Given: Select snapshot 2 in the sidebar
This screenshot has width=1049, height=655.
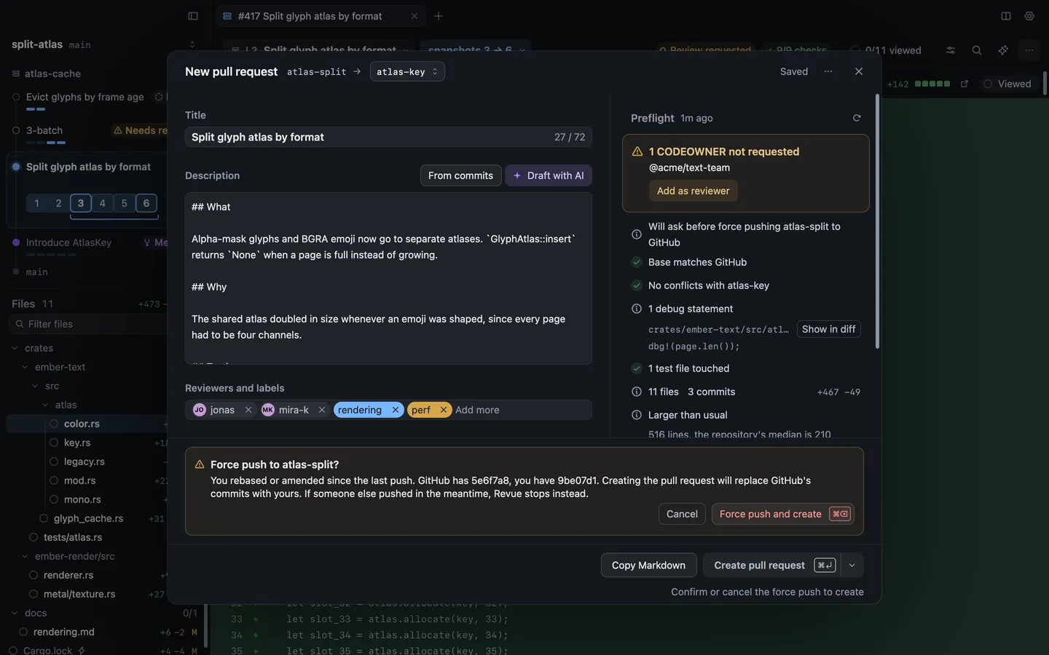Looking at the screenshot, I should (59, 203).
